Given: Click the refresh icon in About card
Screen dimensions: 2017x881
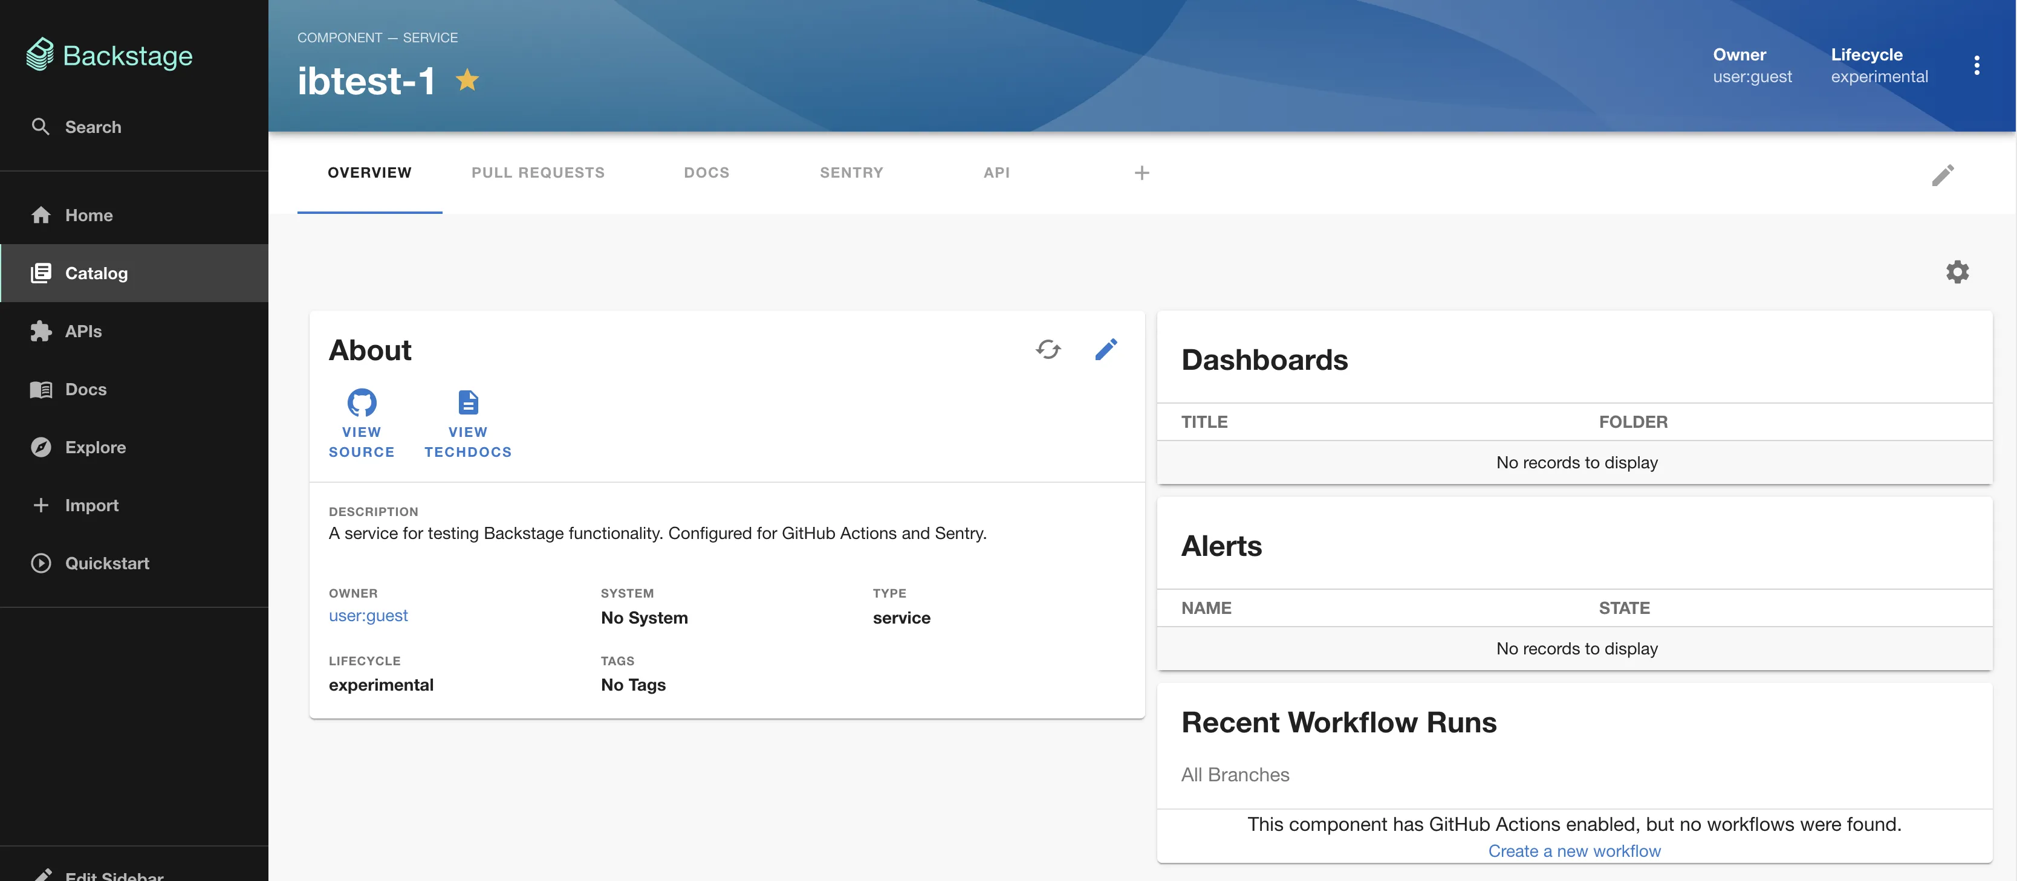Looking at the screenshot, I should (x=1048, y=349).
